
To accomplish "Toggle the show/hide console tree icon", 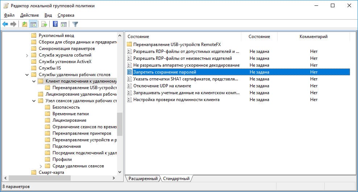I will click(33, 24).
